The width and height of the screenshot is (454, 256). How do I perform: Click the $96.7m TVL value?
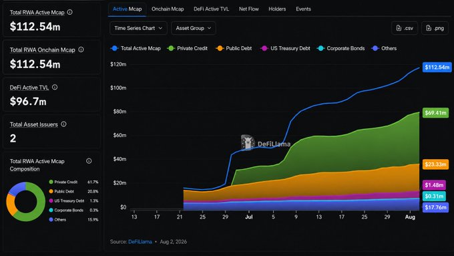pos(28,101)
